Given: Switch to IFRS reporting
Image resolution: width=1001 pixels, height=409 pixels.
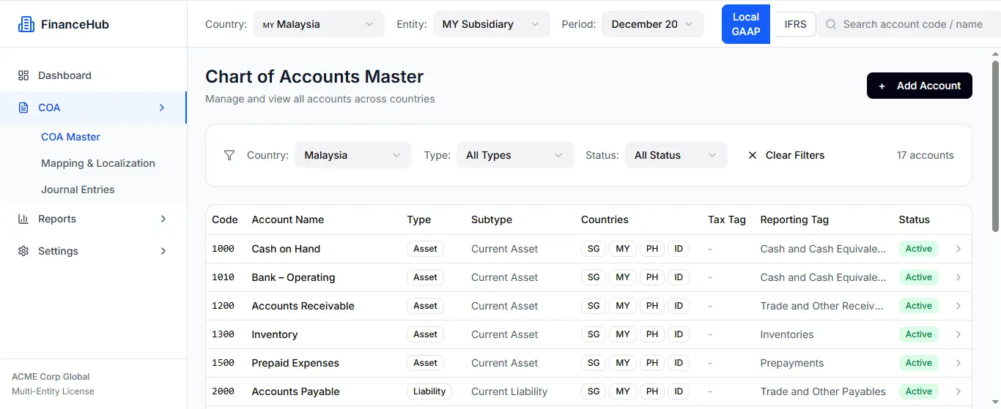Looking at the screenshot, I should (795, 24).
